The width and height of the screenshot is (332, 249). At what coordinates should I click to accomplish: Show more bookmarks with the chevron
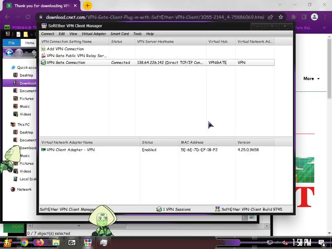tap(324, 28)
